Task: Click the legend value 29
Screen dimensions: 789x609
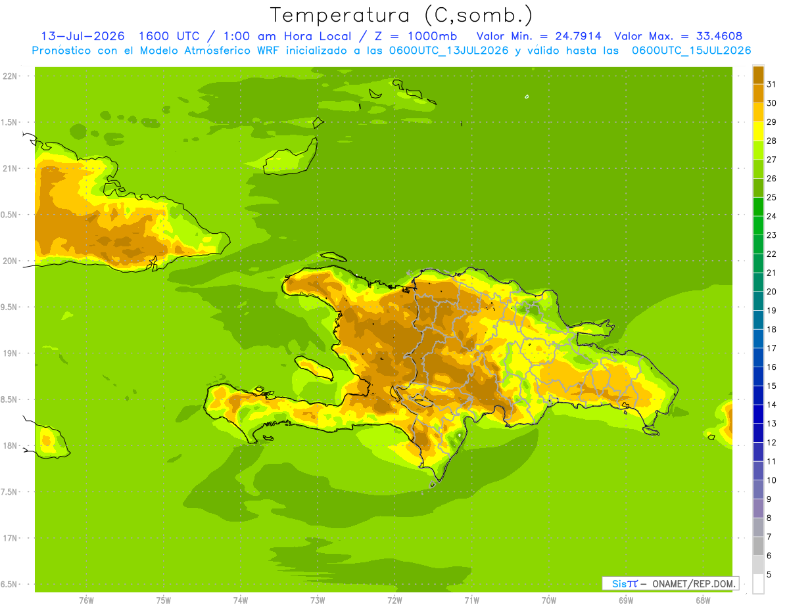Action: click(x=772, y=122)
